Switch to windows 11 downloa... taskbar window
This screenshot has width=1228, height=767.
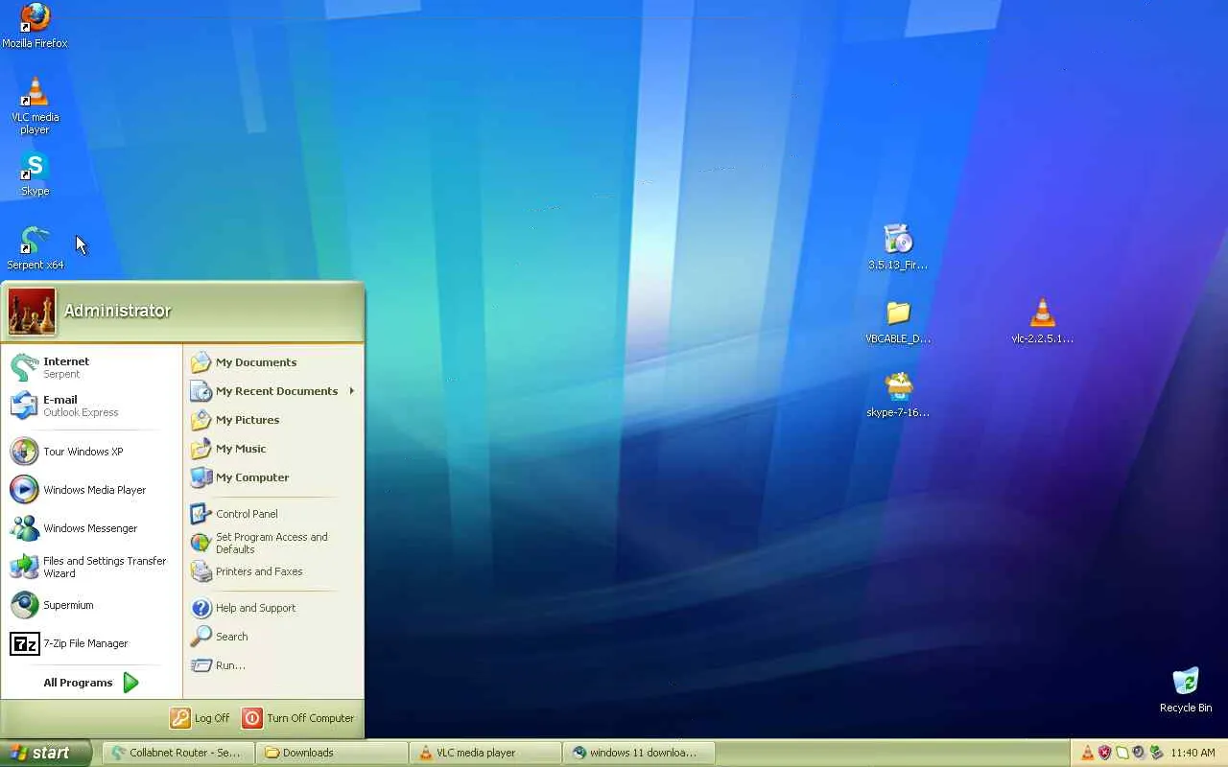click(x=638, y=753)
